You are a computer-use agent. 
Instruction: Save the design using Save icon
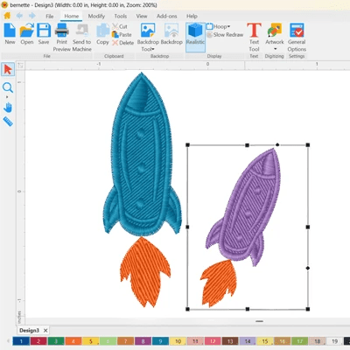coord(44,34)
